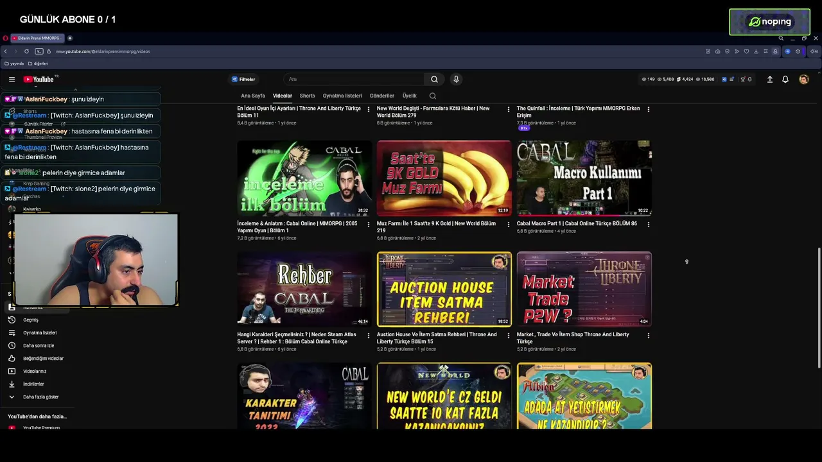Click the noping banner overlay
Screen dimensions: 822x462
[x=769, y=22]
